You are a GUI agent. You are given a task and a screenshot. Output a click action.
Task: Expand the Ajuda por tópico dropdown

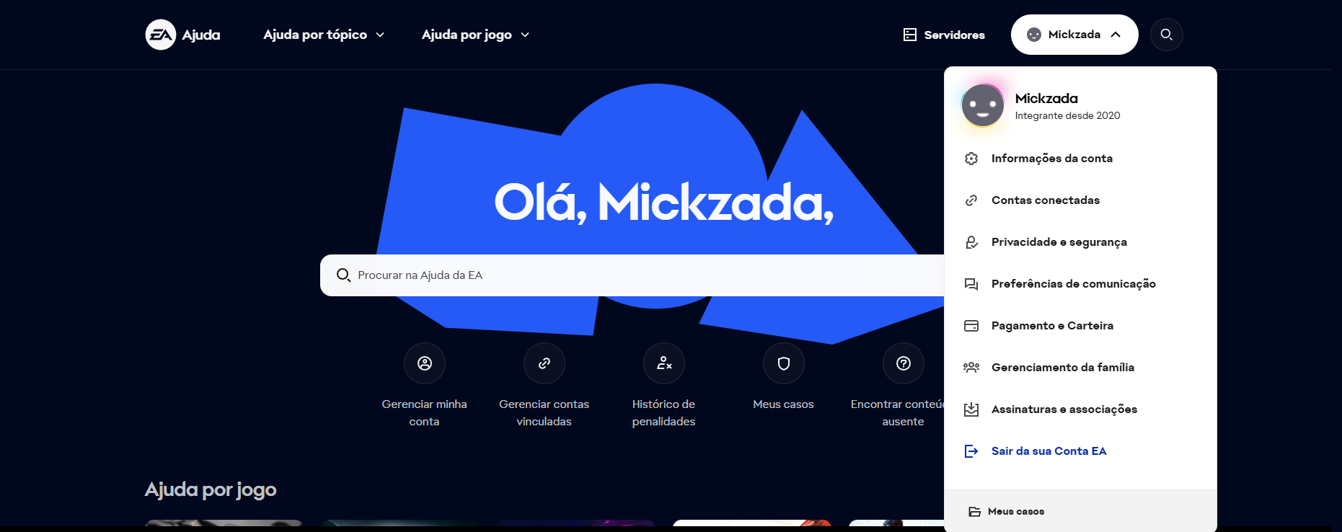[324, 35]
